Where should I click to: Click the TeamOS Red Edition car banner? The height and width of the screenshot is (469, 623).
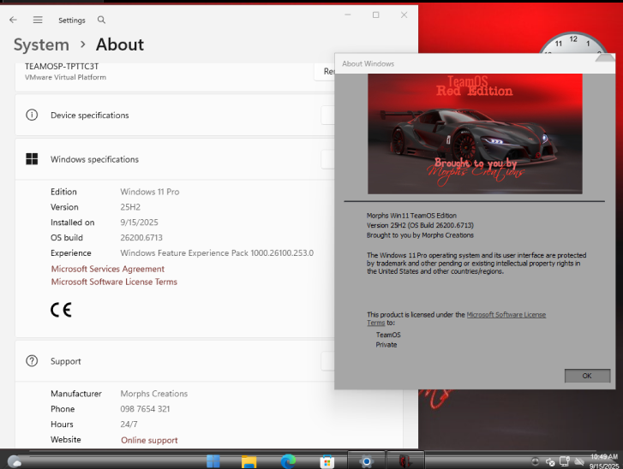(475, 134)
